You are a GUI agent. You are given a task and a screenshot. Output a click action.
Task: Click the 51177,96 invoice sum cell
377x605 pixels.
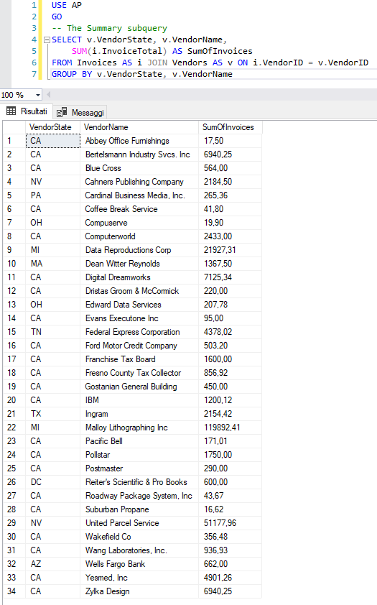230,523
